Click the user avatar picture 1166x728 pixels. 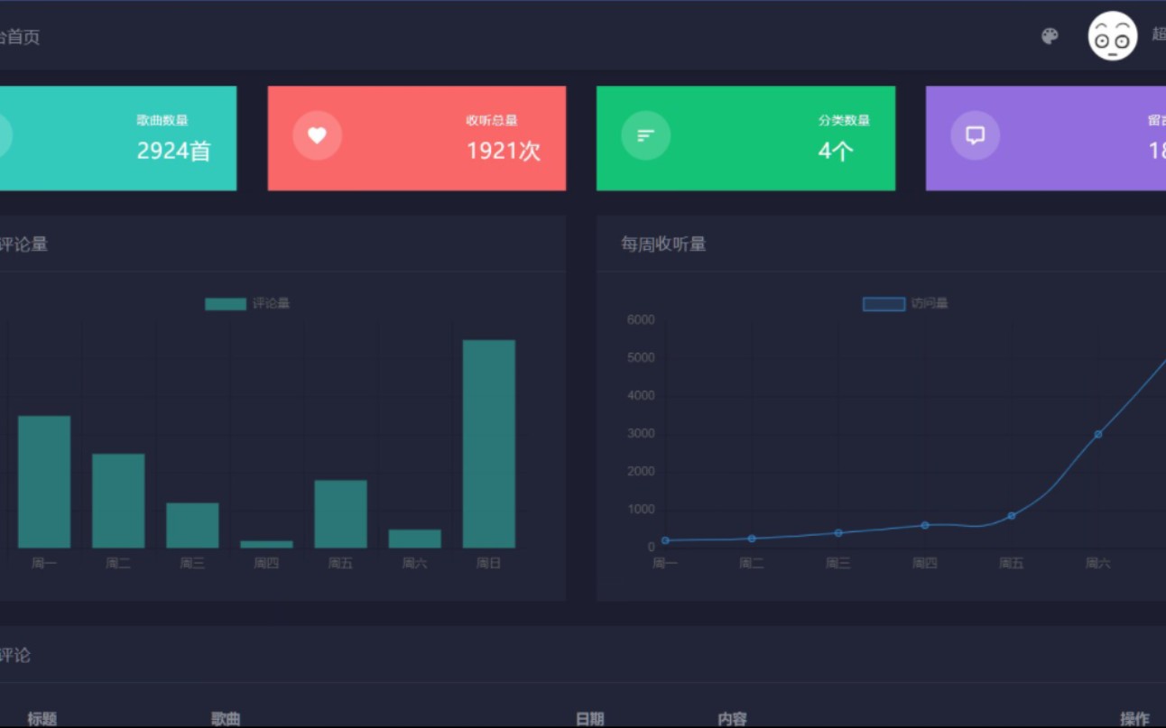[x=1113, y=36]
